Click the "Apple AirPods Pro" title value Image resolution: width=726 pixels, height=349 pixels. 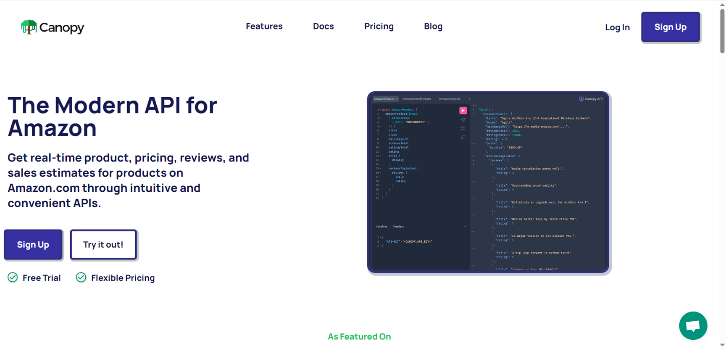tap(545, 118)
